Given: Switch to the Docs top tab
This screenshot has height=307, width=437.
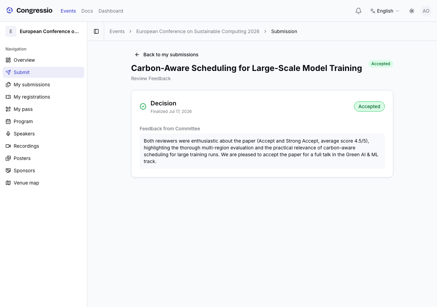Looking at the screenshot, I should [x=87, y=11].
